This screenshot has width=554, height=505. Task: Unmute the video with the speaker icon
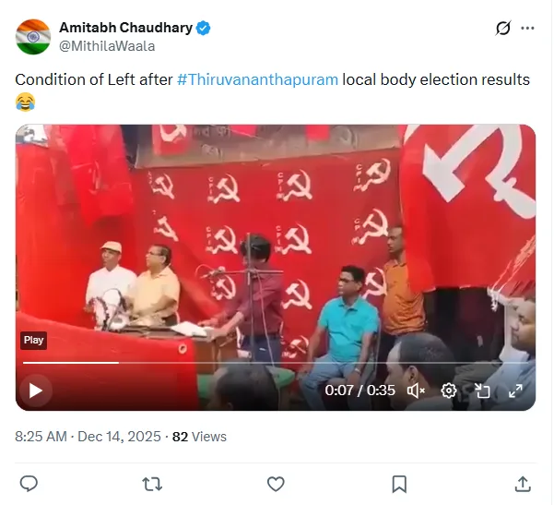[x=416, y=391]
